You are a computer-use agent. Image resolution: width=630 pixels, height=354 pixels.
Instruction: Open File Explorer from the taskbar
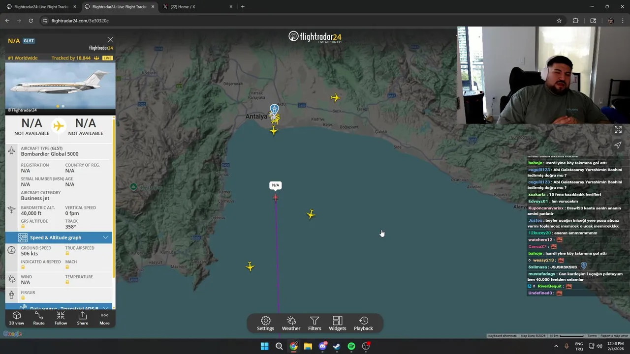[x=308, y=346]
